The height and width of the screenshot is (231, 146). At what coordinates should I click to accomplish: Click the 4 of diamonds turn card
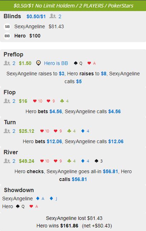[85, 131]
